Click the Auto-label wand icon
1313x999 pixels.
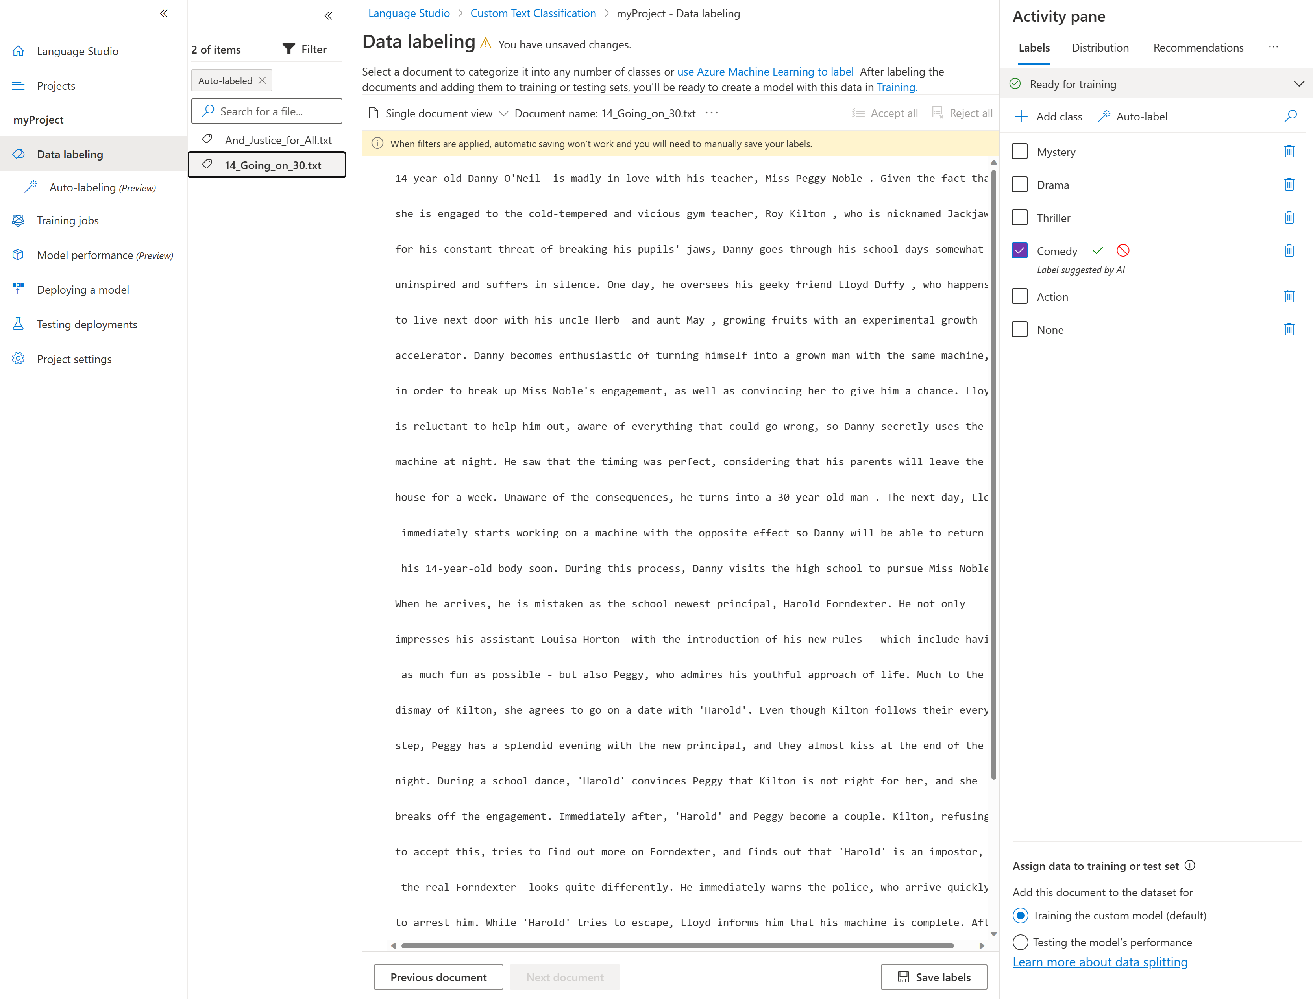point(1104,117)
